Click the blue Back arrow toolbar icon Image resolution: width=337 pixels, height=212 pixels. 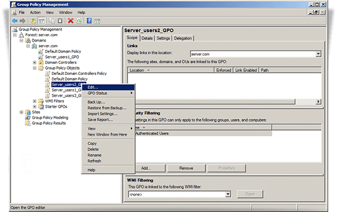pyautogui.click(x=15, y=21)
